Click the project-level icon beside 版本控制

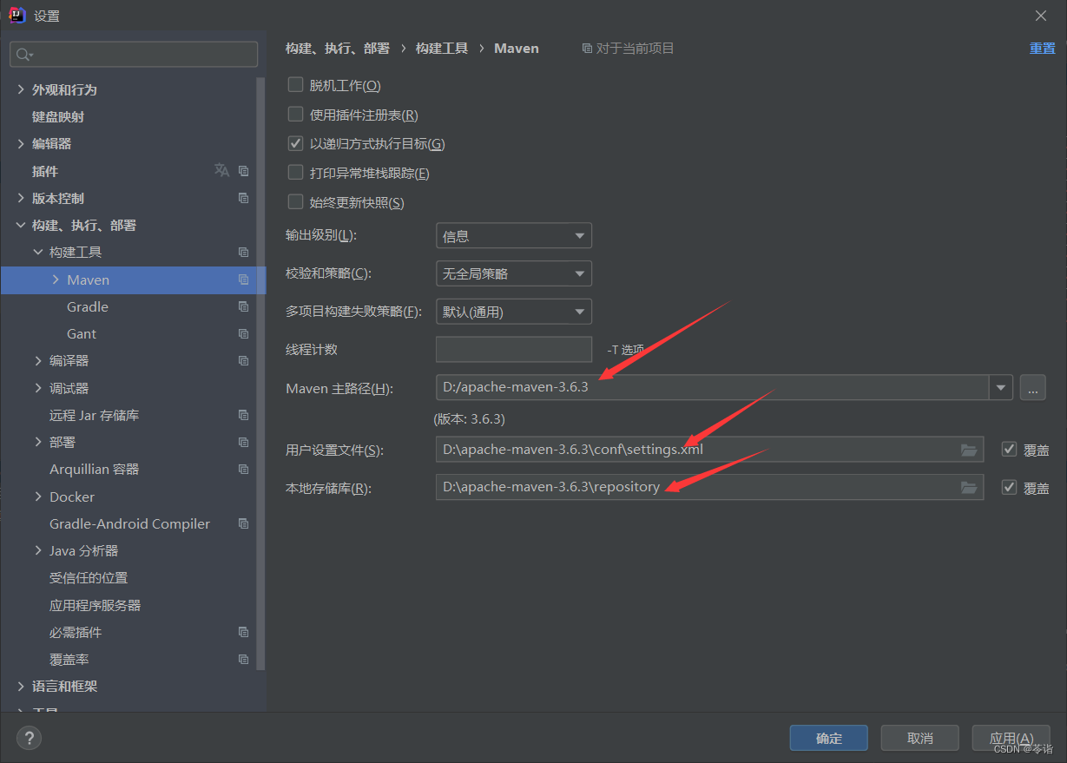[x=243, y=198]
